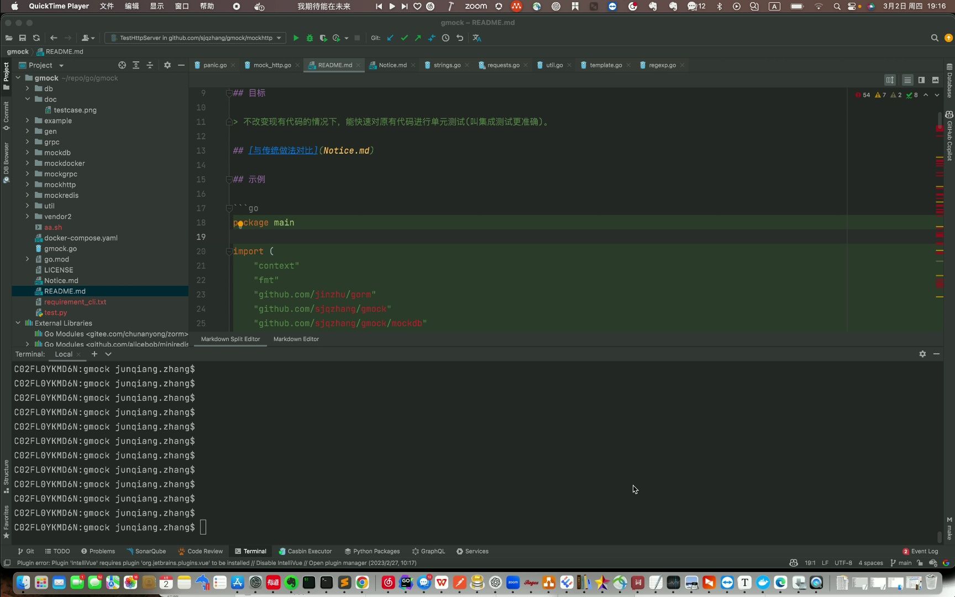Select opened file locate icon in Project panel
Viewport: 955px width, 597px height.
[x=122, y=65]
